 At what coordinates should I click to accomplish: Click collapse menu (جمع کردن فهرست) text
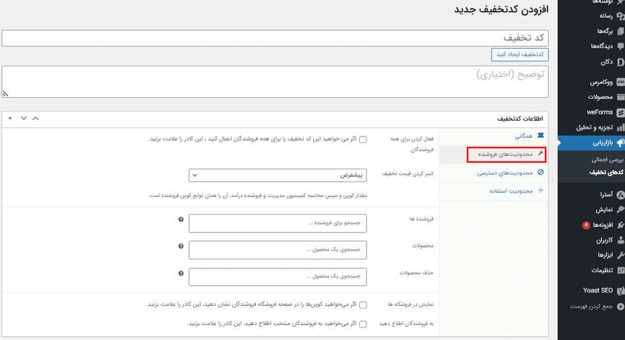point(591,307)
